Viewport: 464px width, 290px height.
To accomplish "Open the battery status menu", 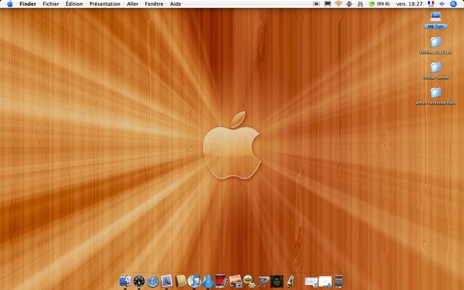I will point(379,4).
